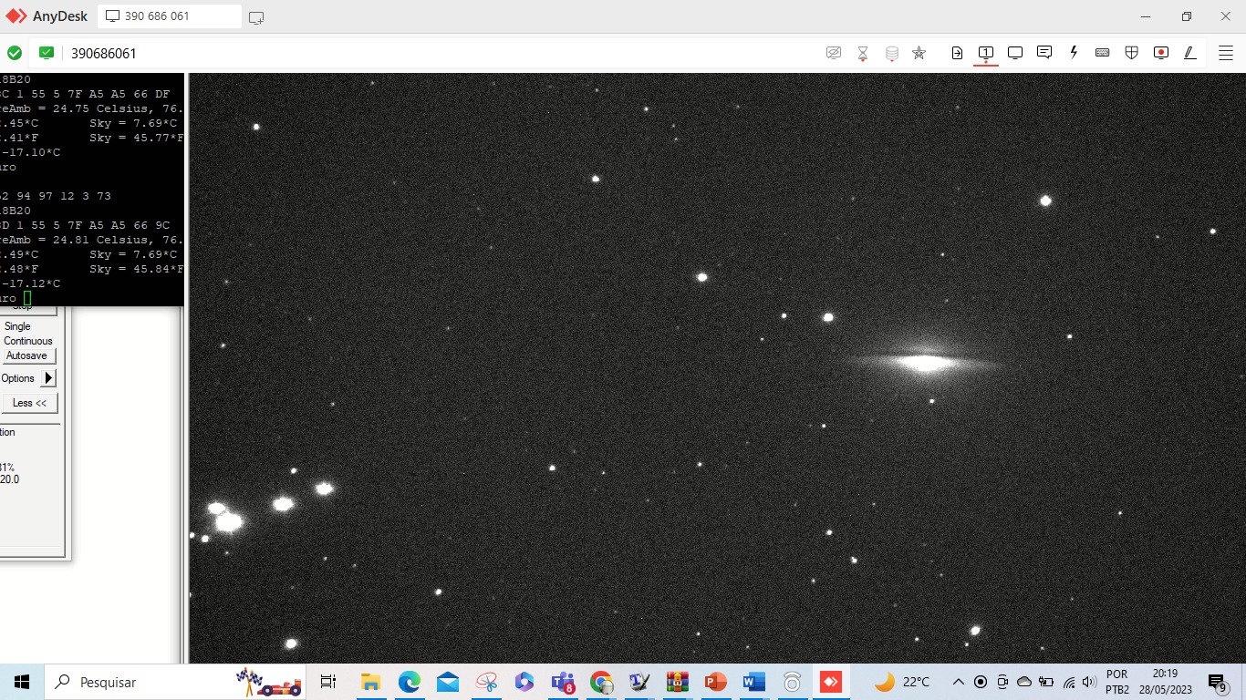
Task: Open the chat speech bubble icon
Action: tap(1044, 53)
